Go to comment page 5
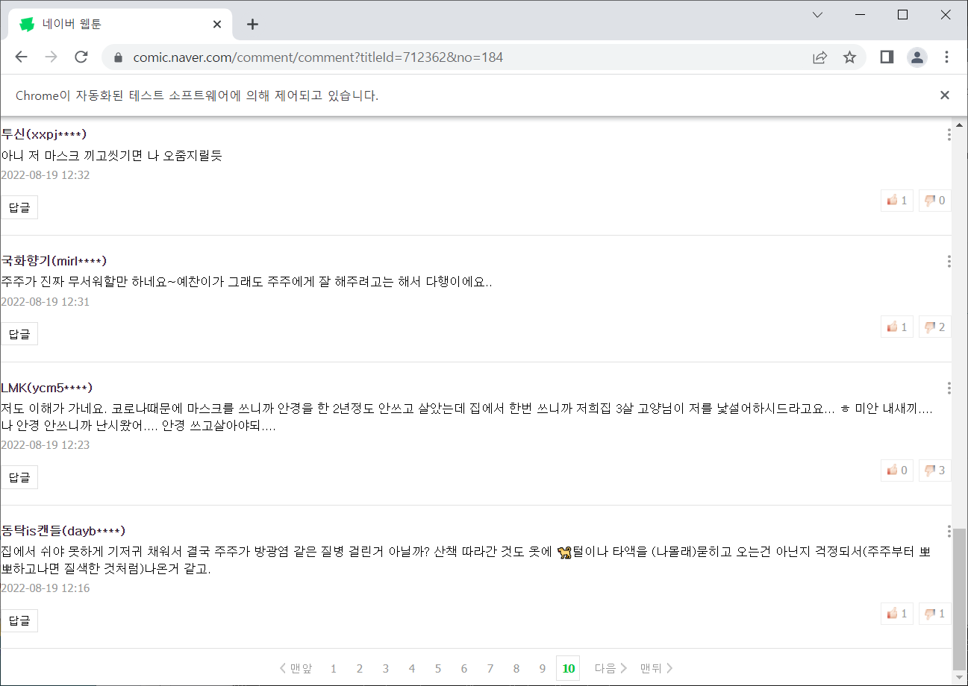Viewport: 968px width, 686px height. click(438, 668)
